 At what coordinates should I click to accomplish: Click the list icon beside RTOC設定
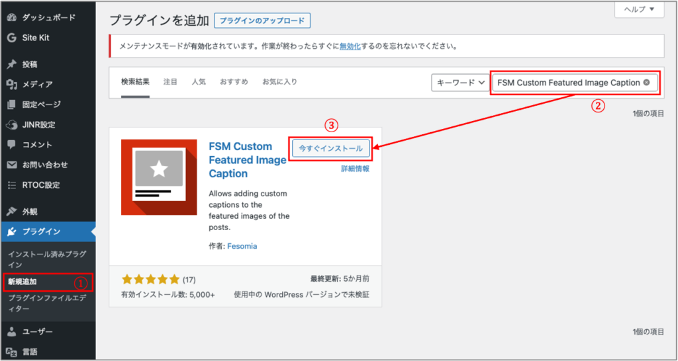(12, 185)
